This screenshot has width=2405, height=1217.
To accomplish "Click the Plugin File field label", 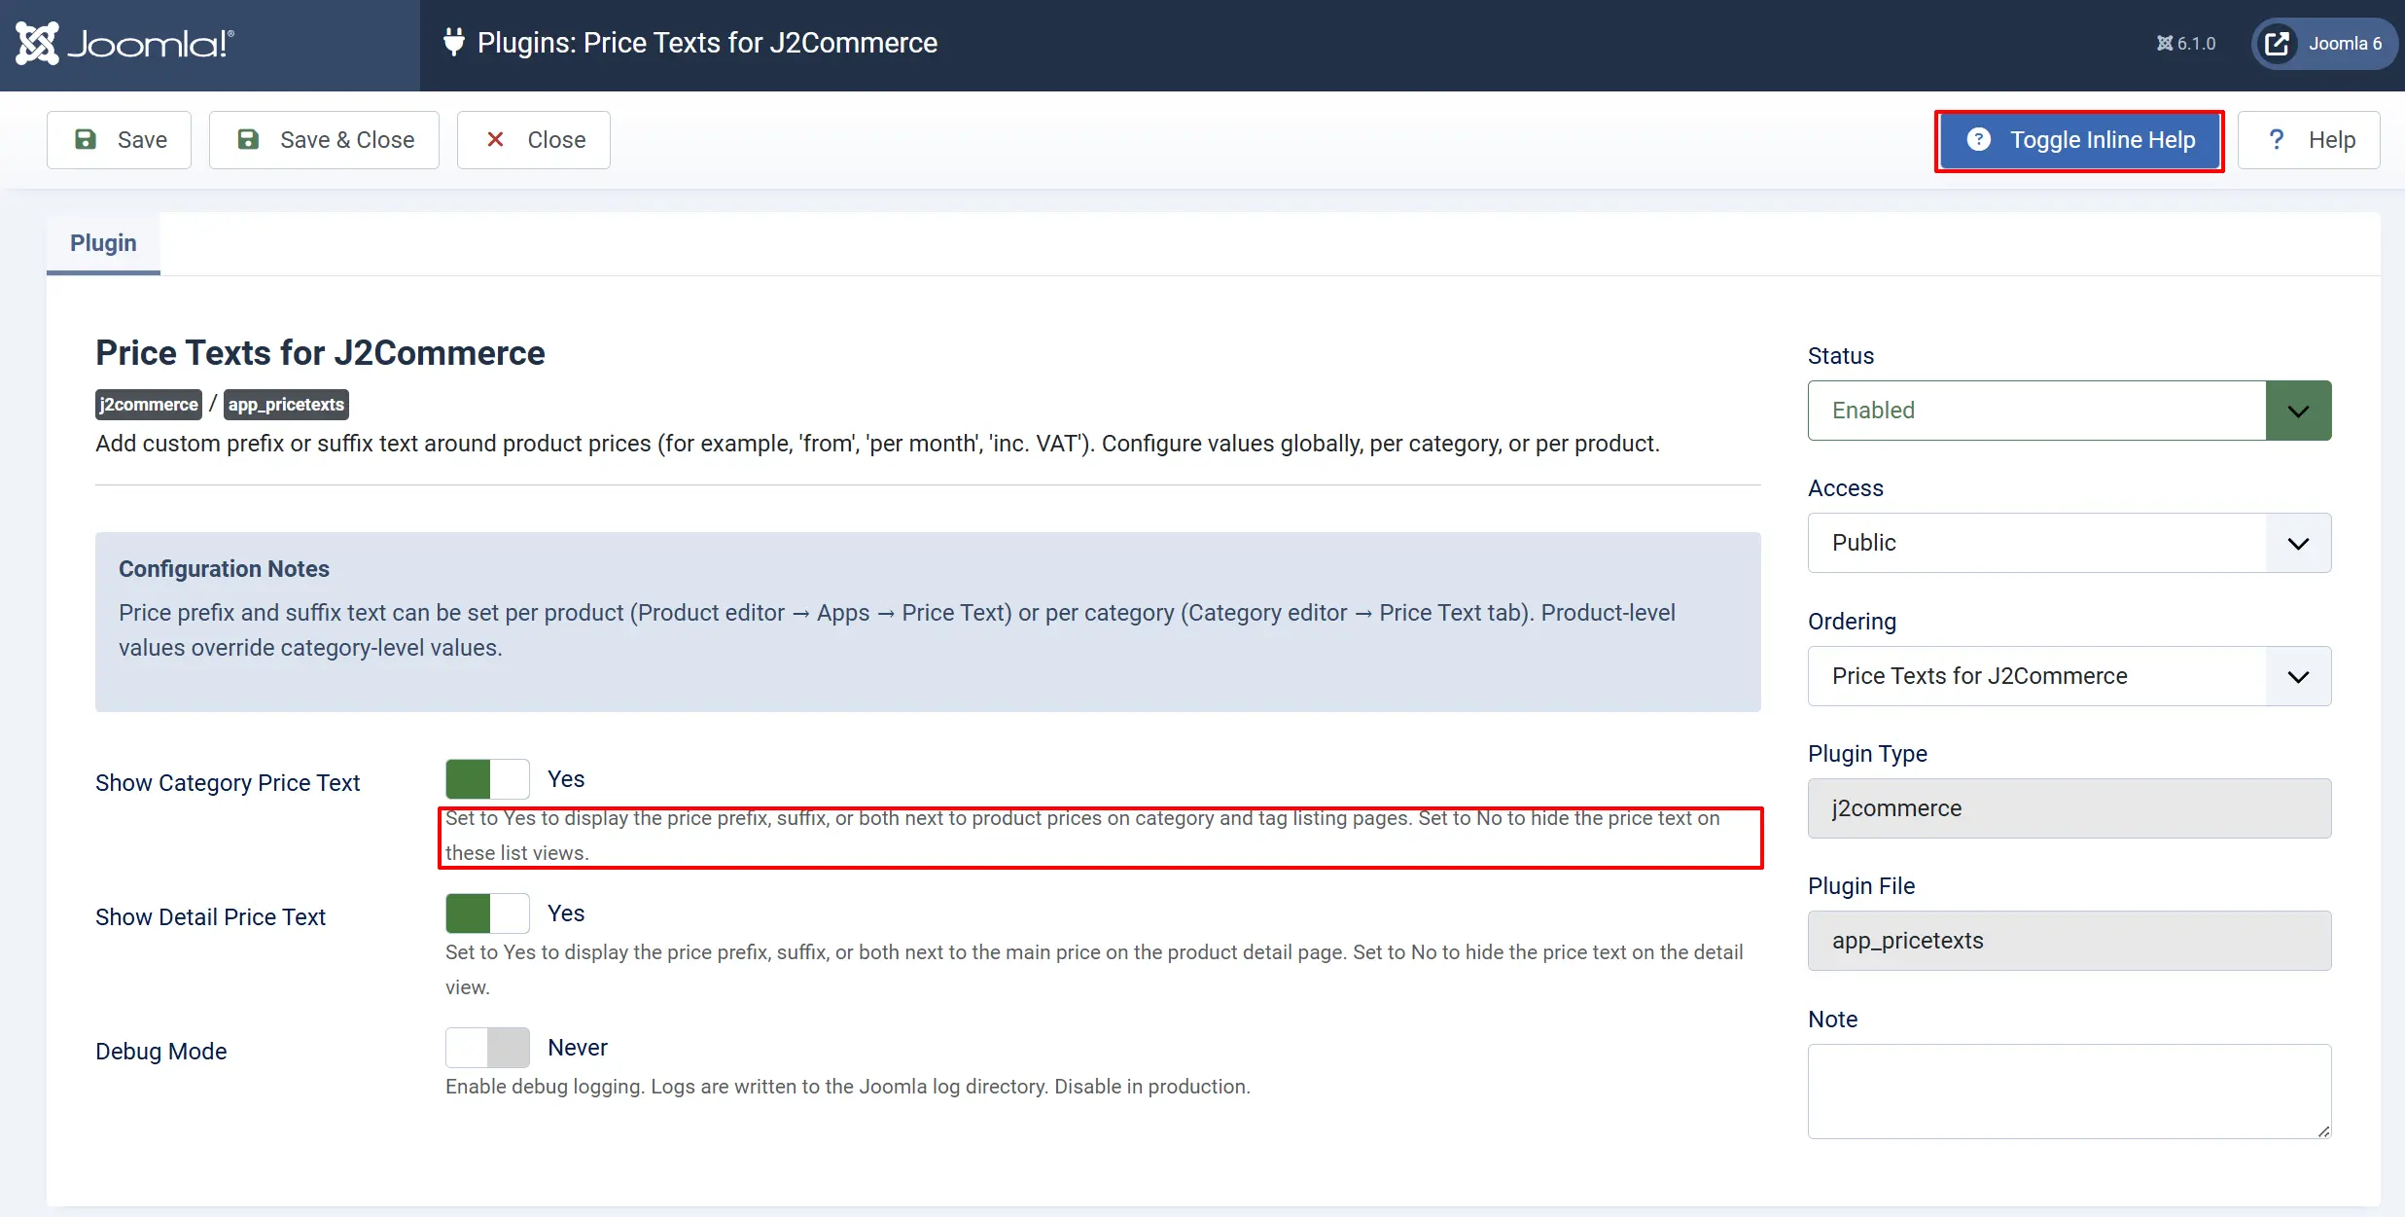I will click(x=1861, y=886).
